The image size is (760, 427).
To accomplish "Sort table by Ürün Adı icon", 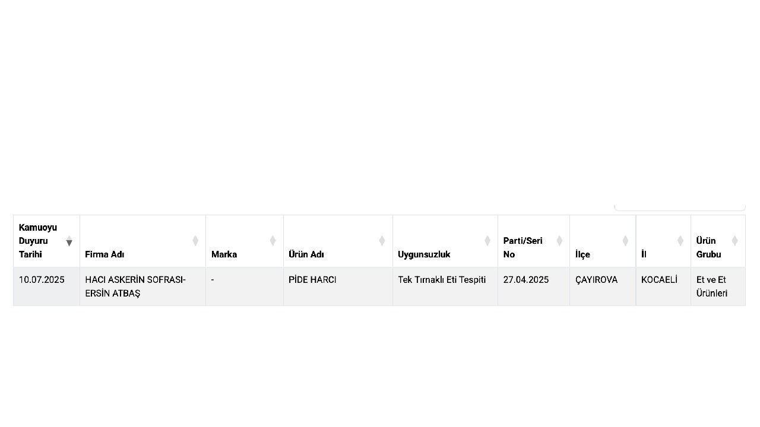I will (382, 241).
